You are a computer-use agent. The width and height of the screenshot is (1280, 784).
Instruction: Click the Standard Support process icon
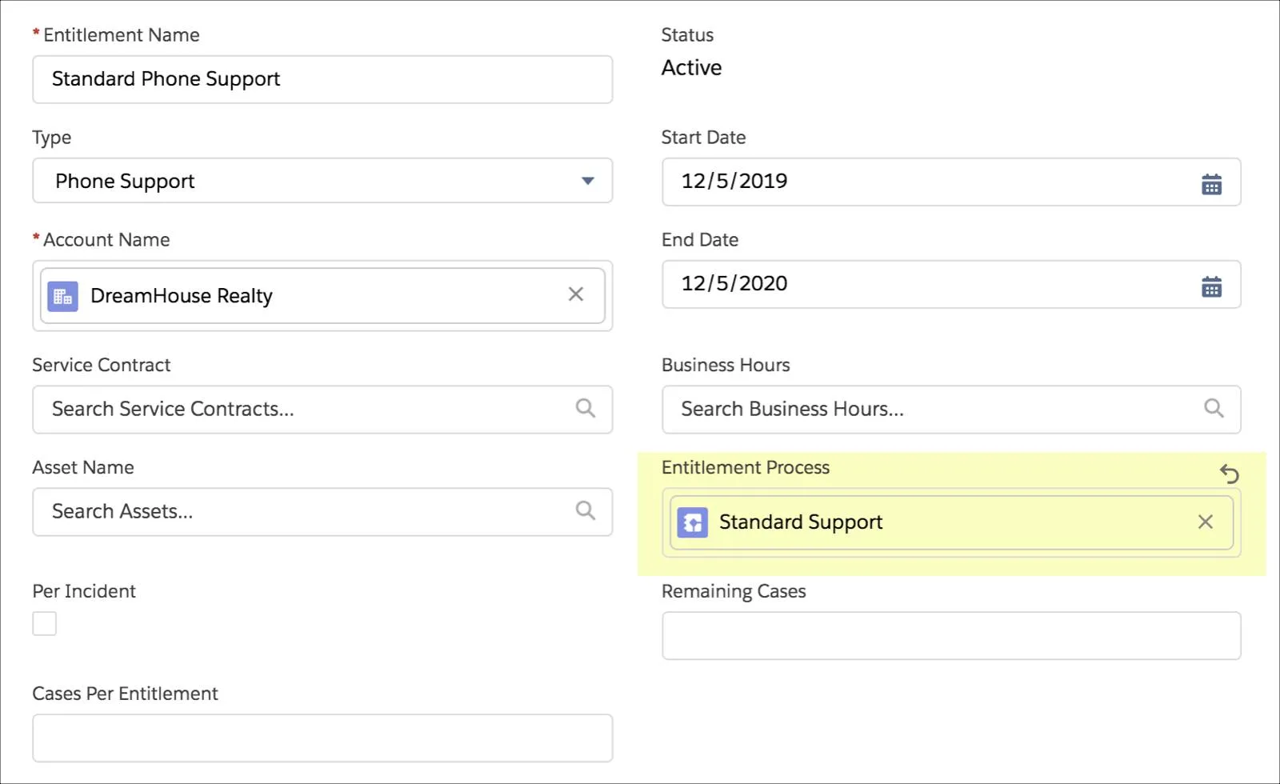pos(692,522)
